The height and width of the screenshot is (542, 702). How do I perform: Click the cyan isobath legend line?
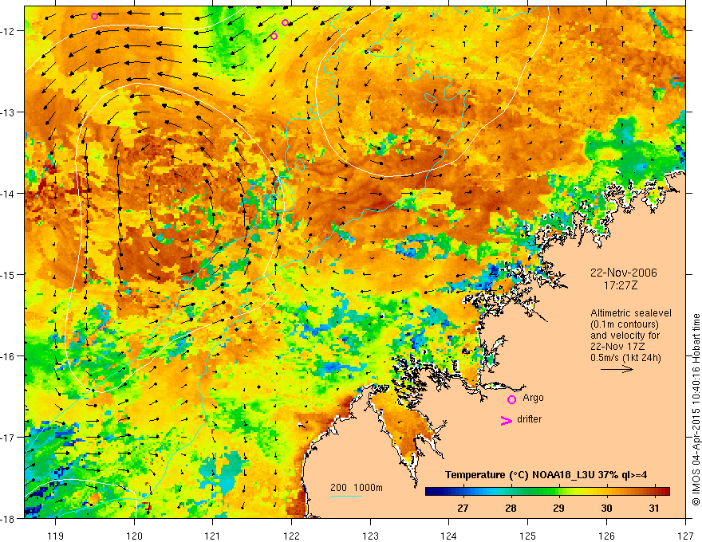pyautogui.click(x=346, y=496)
